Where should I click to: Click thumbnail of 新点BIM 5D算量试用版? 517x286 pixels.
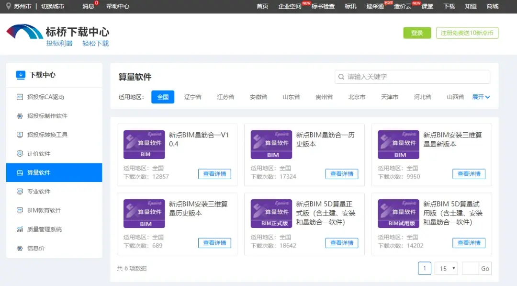398,214
